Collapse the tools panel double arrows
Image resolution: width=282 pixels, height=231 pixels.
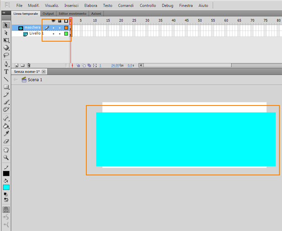pos(4,13)
